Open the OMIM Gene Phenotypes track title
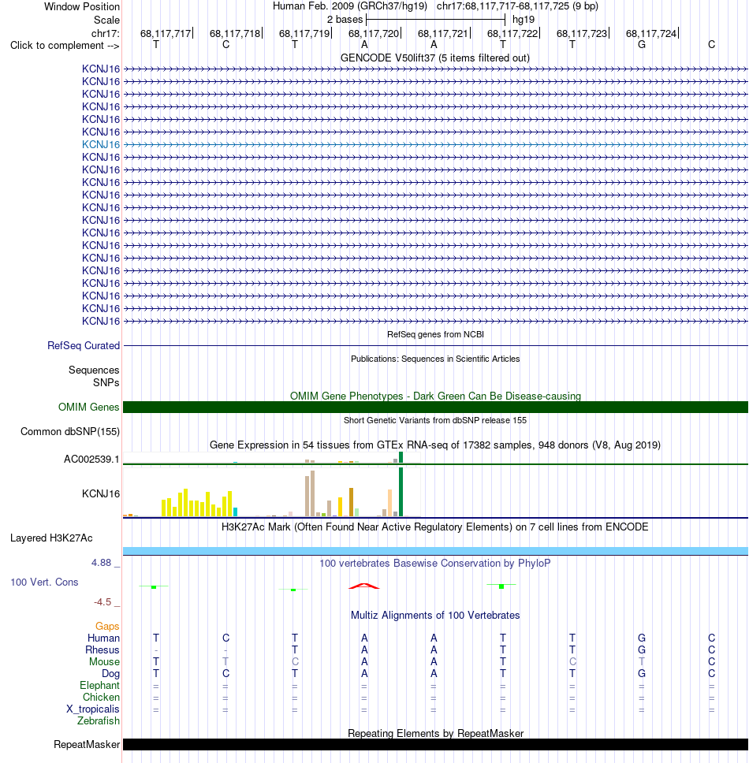Viewport: 749px width, 763px height. tap(435, 396)
